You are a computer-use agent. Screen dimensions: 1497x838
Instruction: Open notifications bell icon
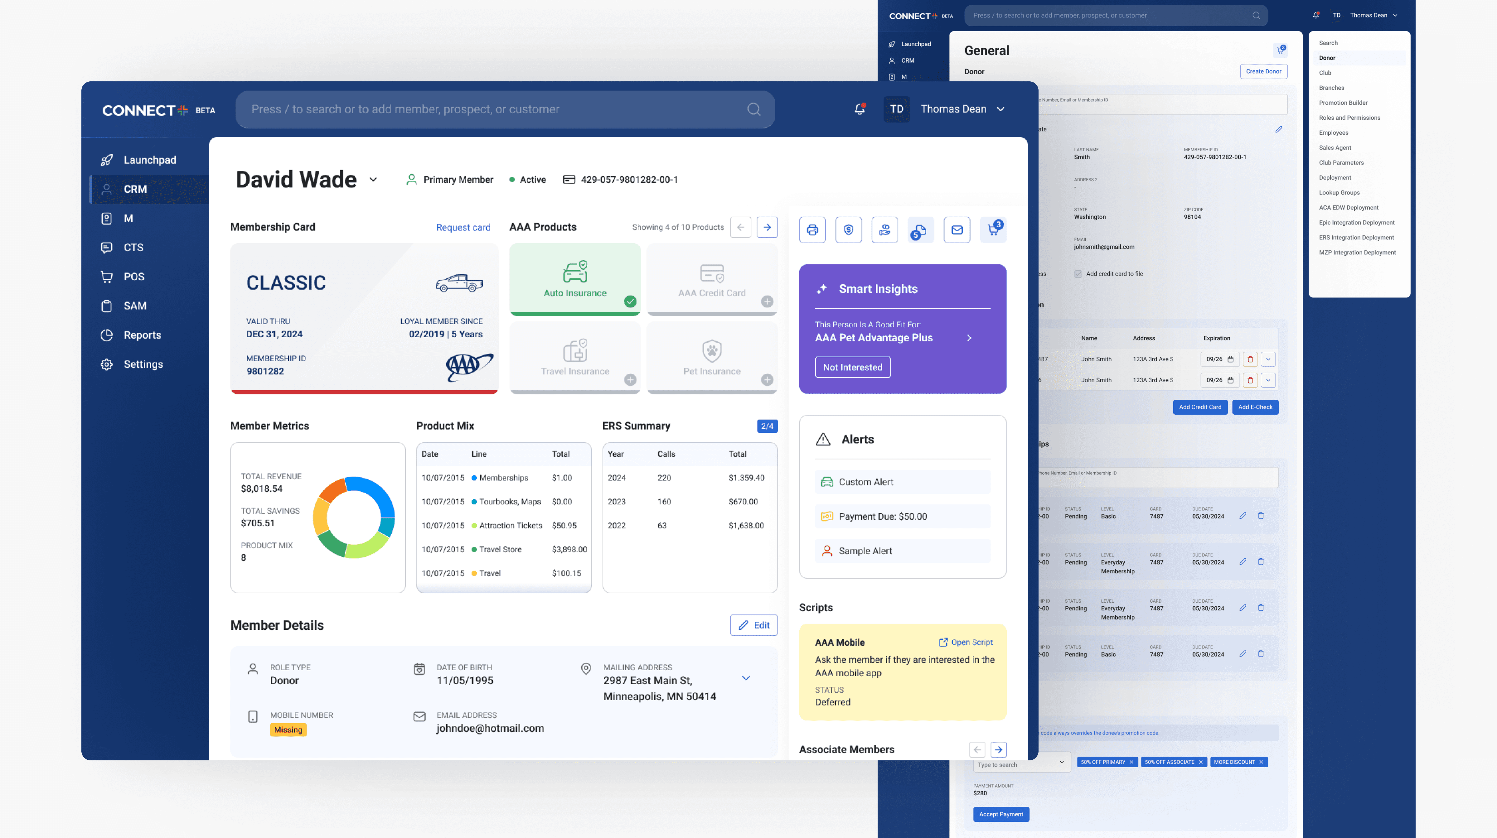tap(860, 109)
